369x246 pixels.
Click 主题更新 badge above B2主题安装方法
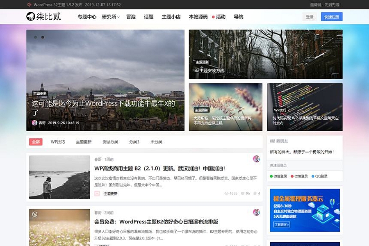click(x=203, y=62)
